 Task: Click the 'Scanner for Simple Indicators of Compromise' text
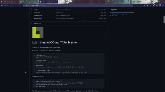click(46, 47)
